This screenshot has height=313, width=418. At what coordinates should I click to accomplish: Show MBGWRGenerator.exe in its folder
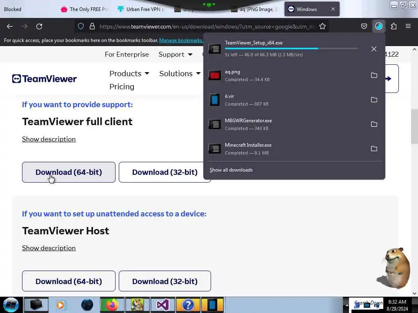(x=374, y=124)
